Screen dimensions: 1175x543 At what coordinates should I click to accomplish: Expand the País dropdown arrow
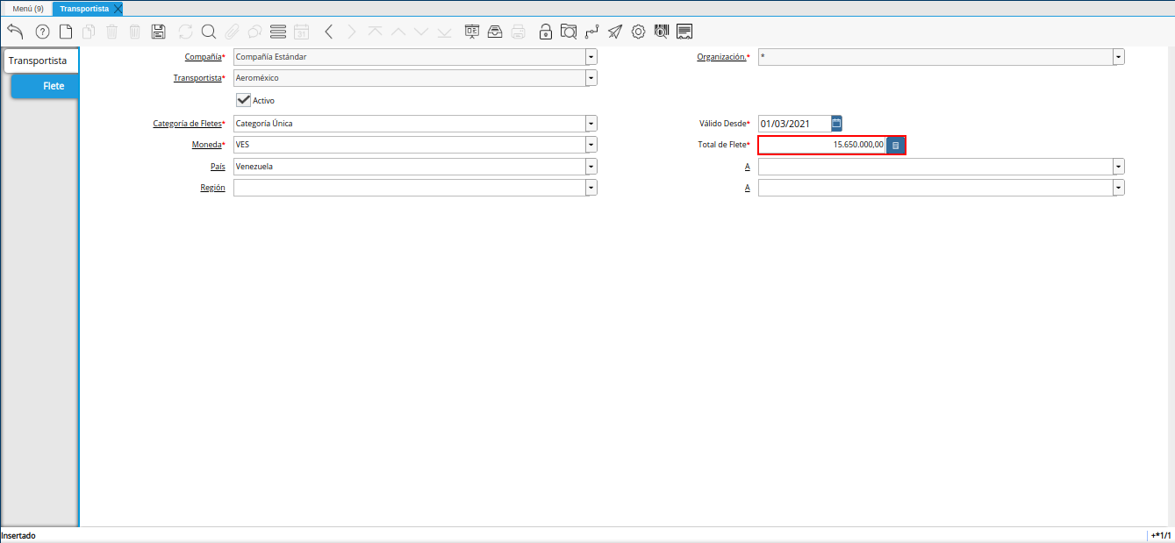[x=591, y=166]
